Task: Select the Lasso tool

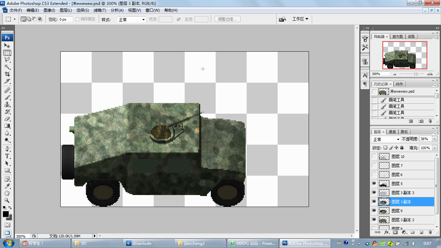Action: (x=7, y=60)
